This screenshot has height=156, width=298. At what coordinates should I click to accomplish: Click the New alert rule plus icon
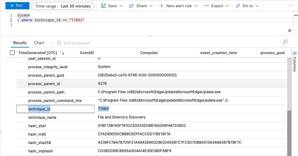coord(161,6)
